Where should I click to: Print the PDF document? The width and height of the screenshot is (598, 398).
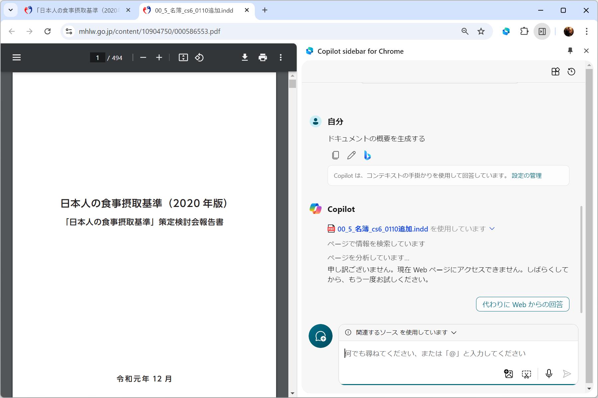[263, 58]
